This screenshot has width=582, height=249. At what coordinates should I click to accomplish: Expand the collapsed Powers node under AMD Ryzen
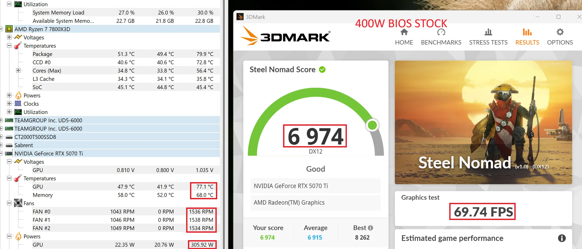click(x=9, y=95)
